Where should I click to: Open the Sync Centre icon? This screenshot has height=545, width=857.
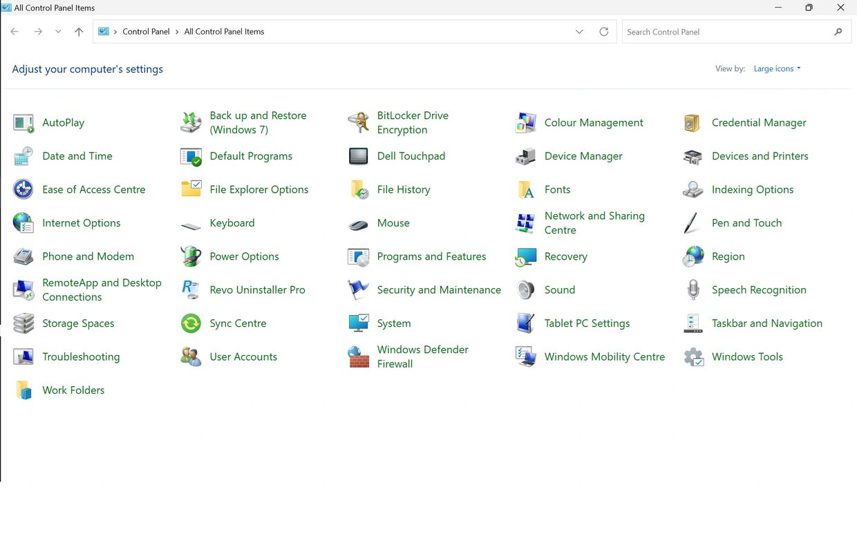click(191, 323)
